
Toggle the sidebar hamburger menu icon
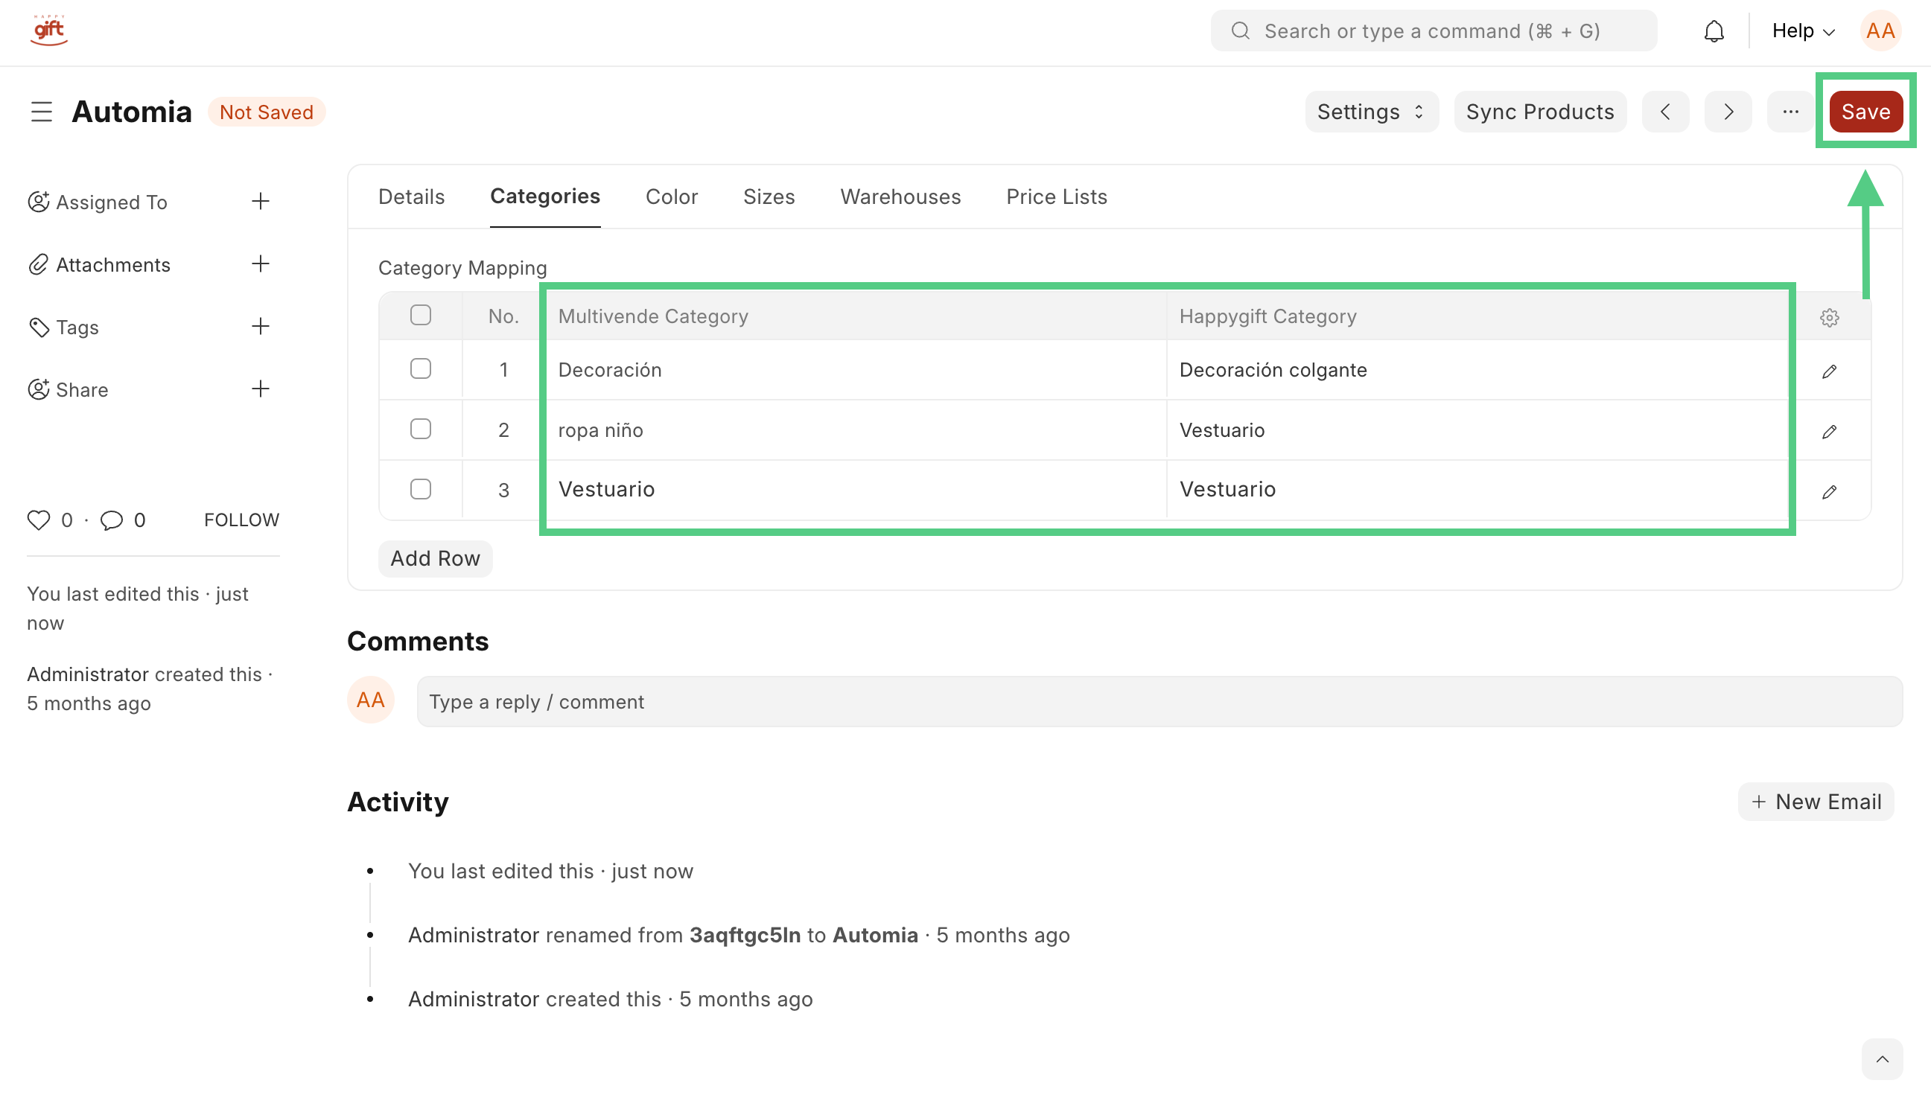coord(42,112)
